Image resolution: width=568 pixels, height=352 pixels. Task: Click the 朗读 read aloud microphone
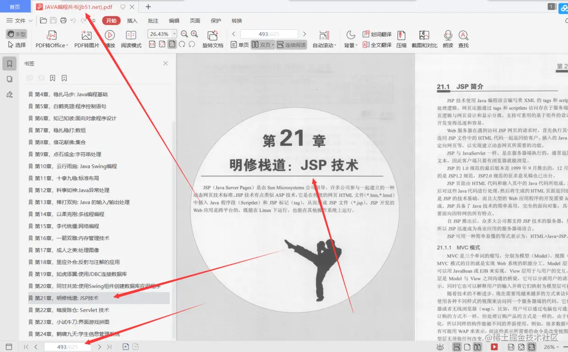pos(448,39)
